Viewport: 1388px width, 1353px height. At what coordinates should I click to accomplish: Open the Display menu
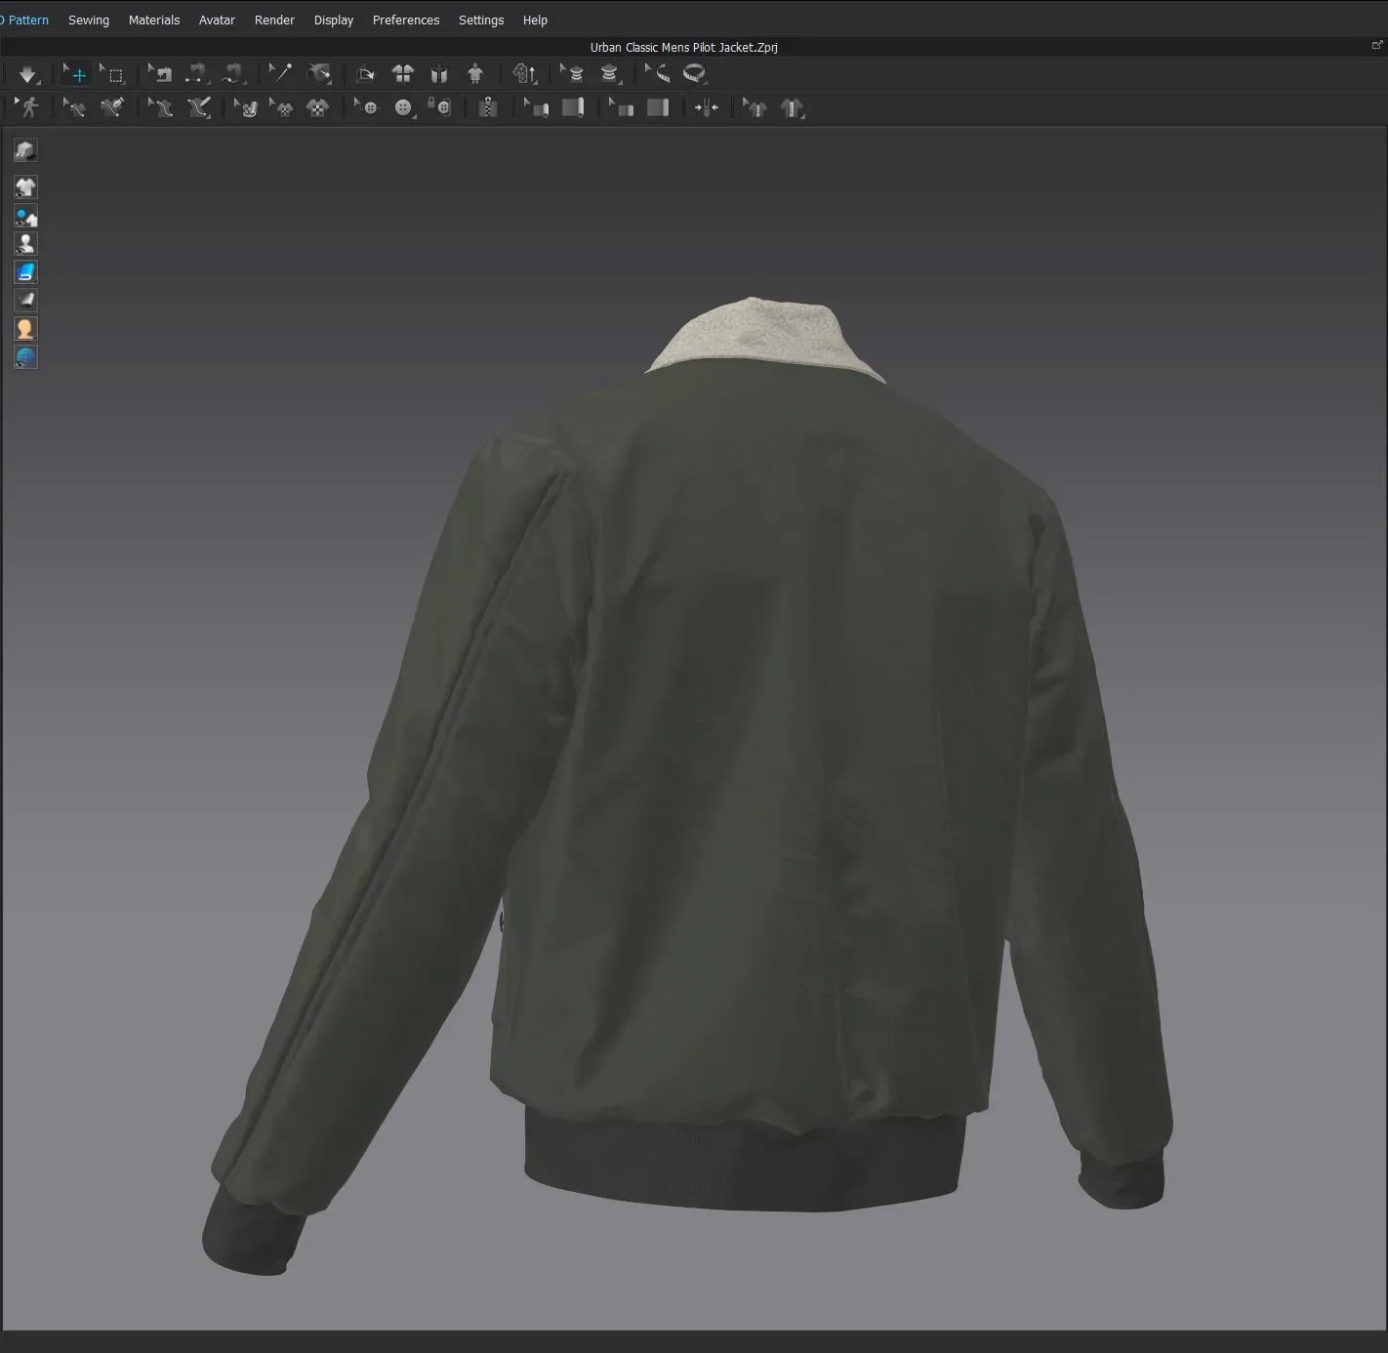334,20
